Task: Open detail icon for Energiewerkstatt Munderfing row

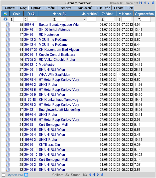Action: pos(8,109)
